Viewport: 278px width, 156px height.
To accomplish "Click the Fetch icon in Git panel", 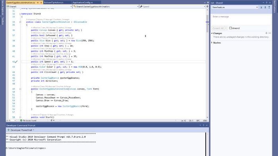I will pos(261,7).
